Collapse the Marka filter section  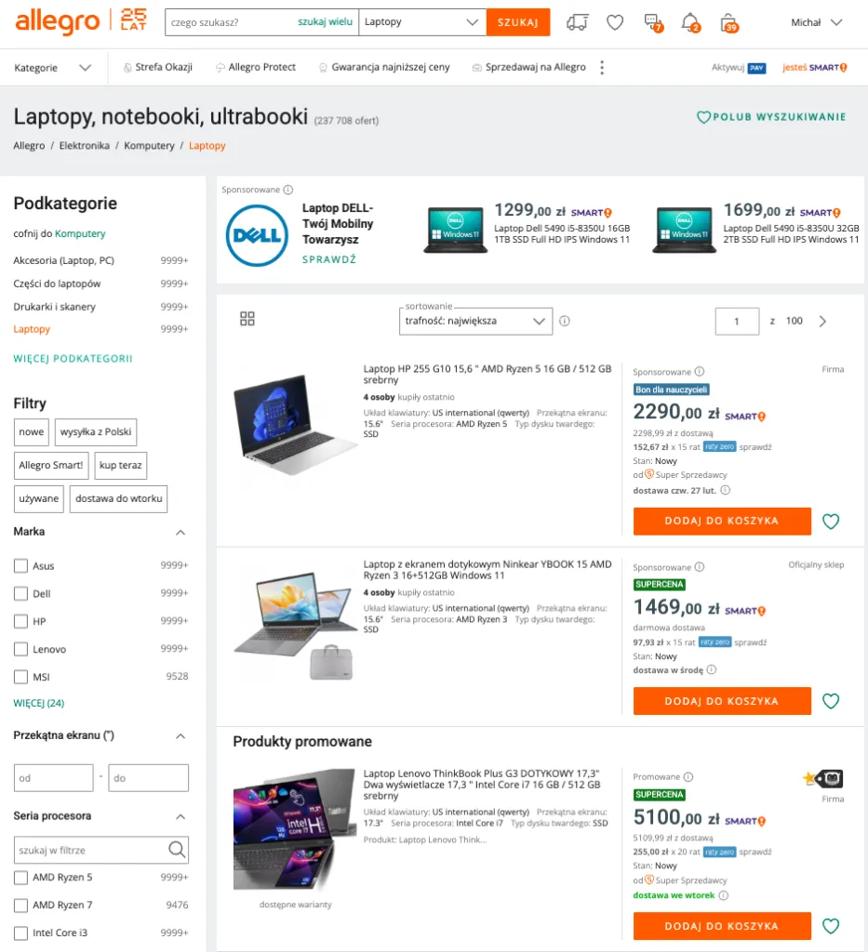click(x=180, y=532)
